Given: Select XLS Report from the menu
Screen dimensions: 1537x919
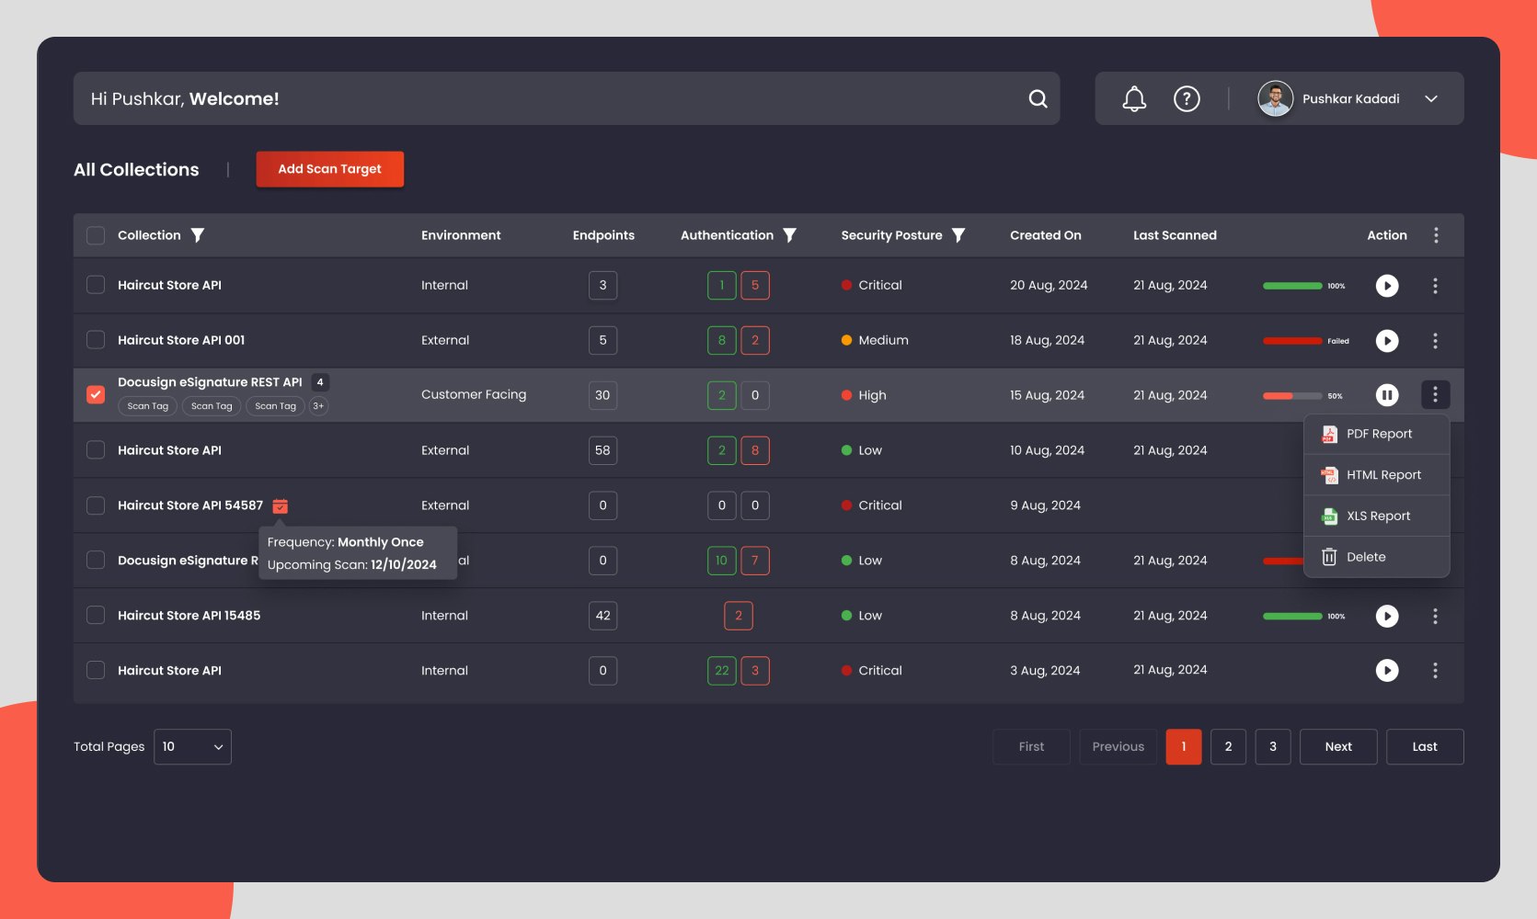Looking at the screenshot, I should coord(1377,516).
